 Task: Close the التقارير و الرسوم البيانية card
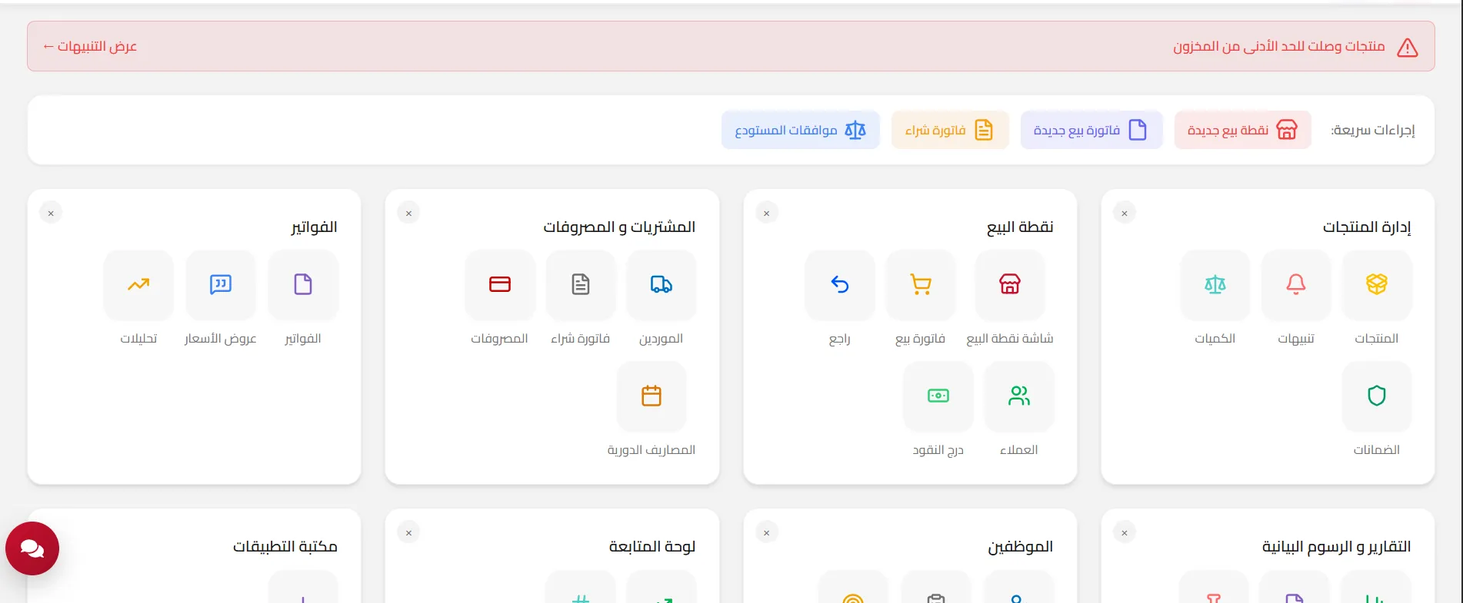coord(1124,533)
